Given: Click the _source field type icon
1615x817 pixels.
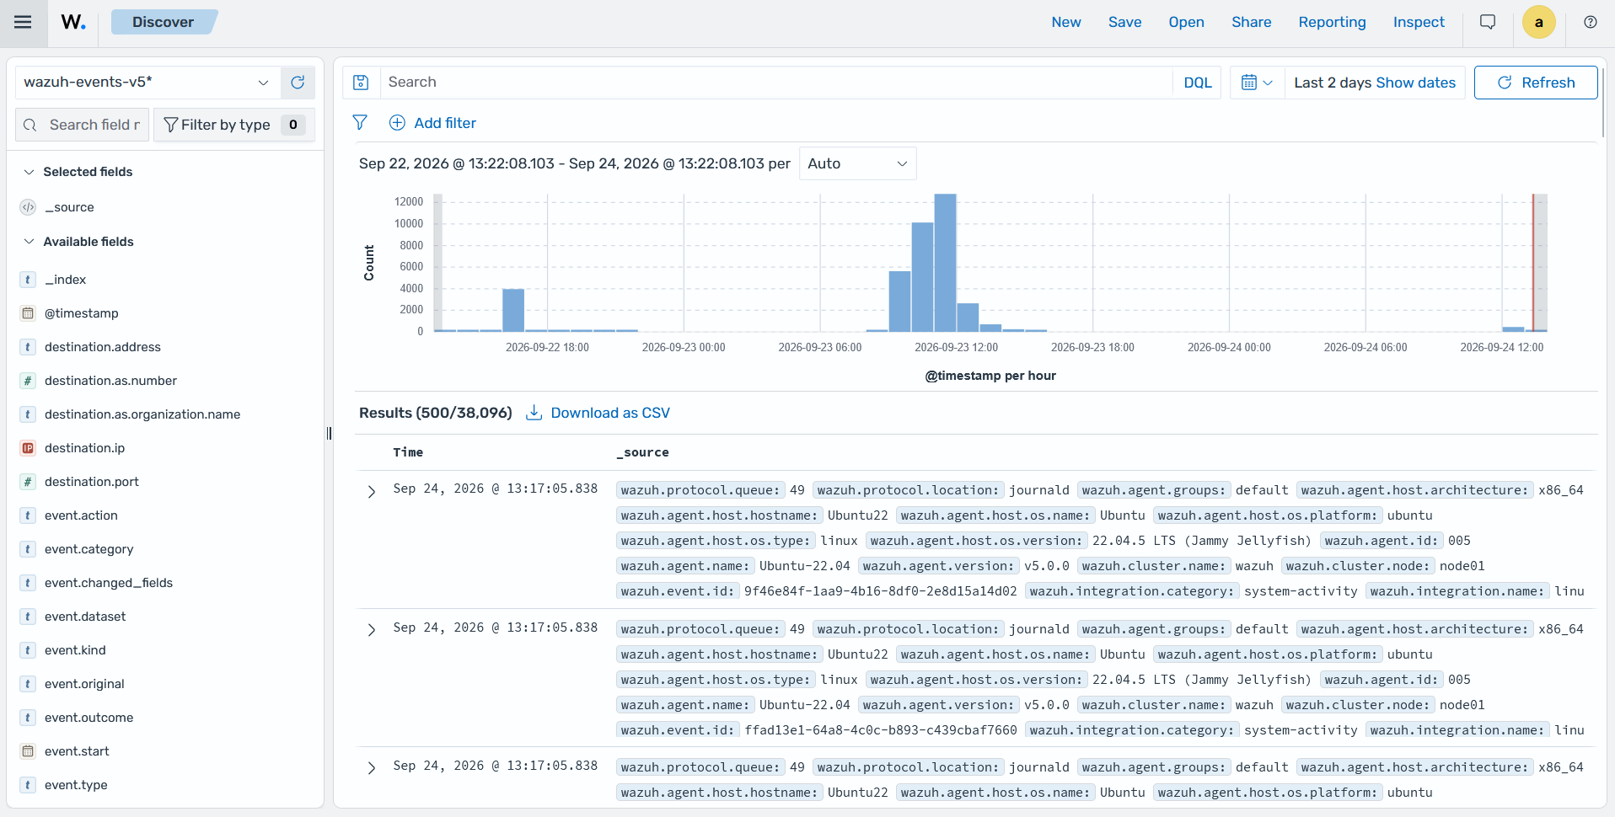Looking at the screenshot, I should 28,207.
